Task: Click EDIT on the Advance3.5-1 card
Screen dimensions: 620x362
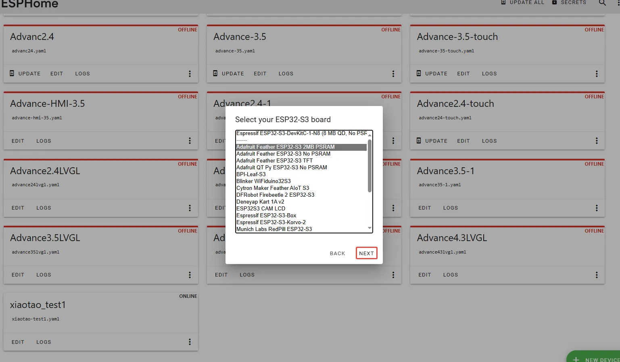Action: pyautogui.click(x=425, y=208)
